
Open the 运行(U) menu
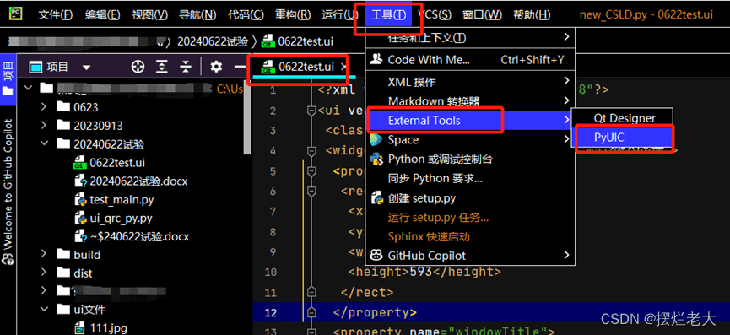click(340, 15)
